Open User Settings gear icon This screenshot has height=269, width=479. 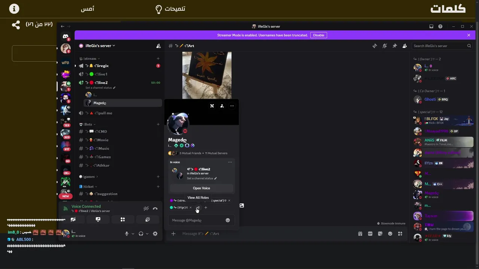point(155,234)
